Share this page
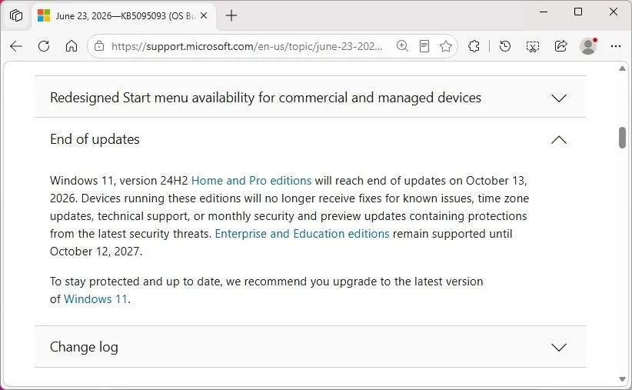The height and width of the screenshot is (390, 632). [x=560, y=46]
